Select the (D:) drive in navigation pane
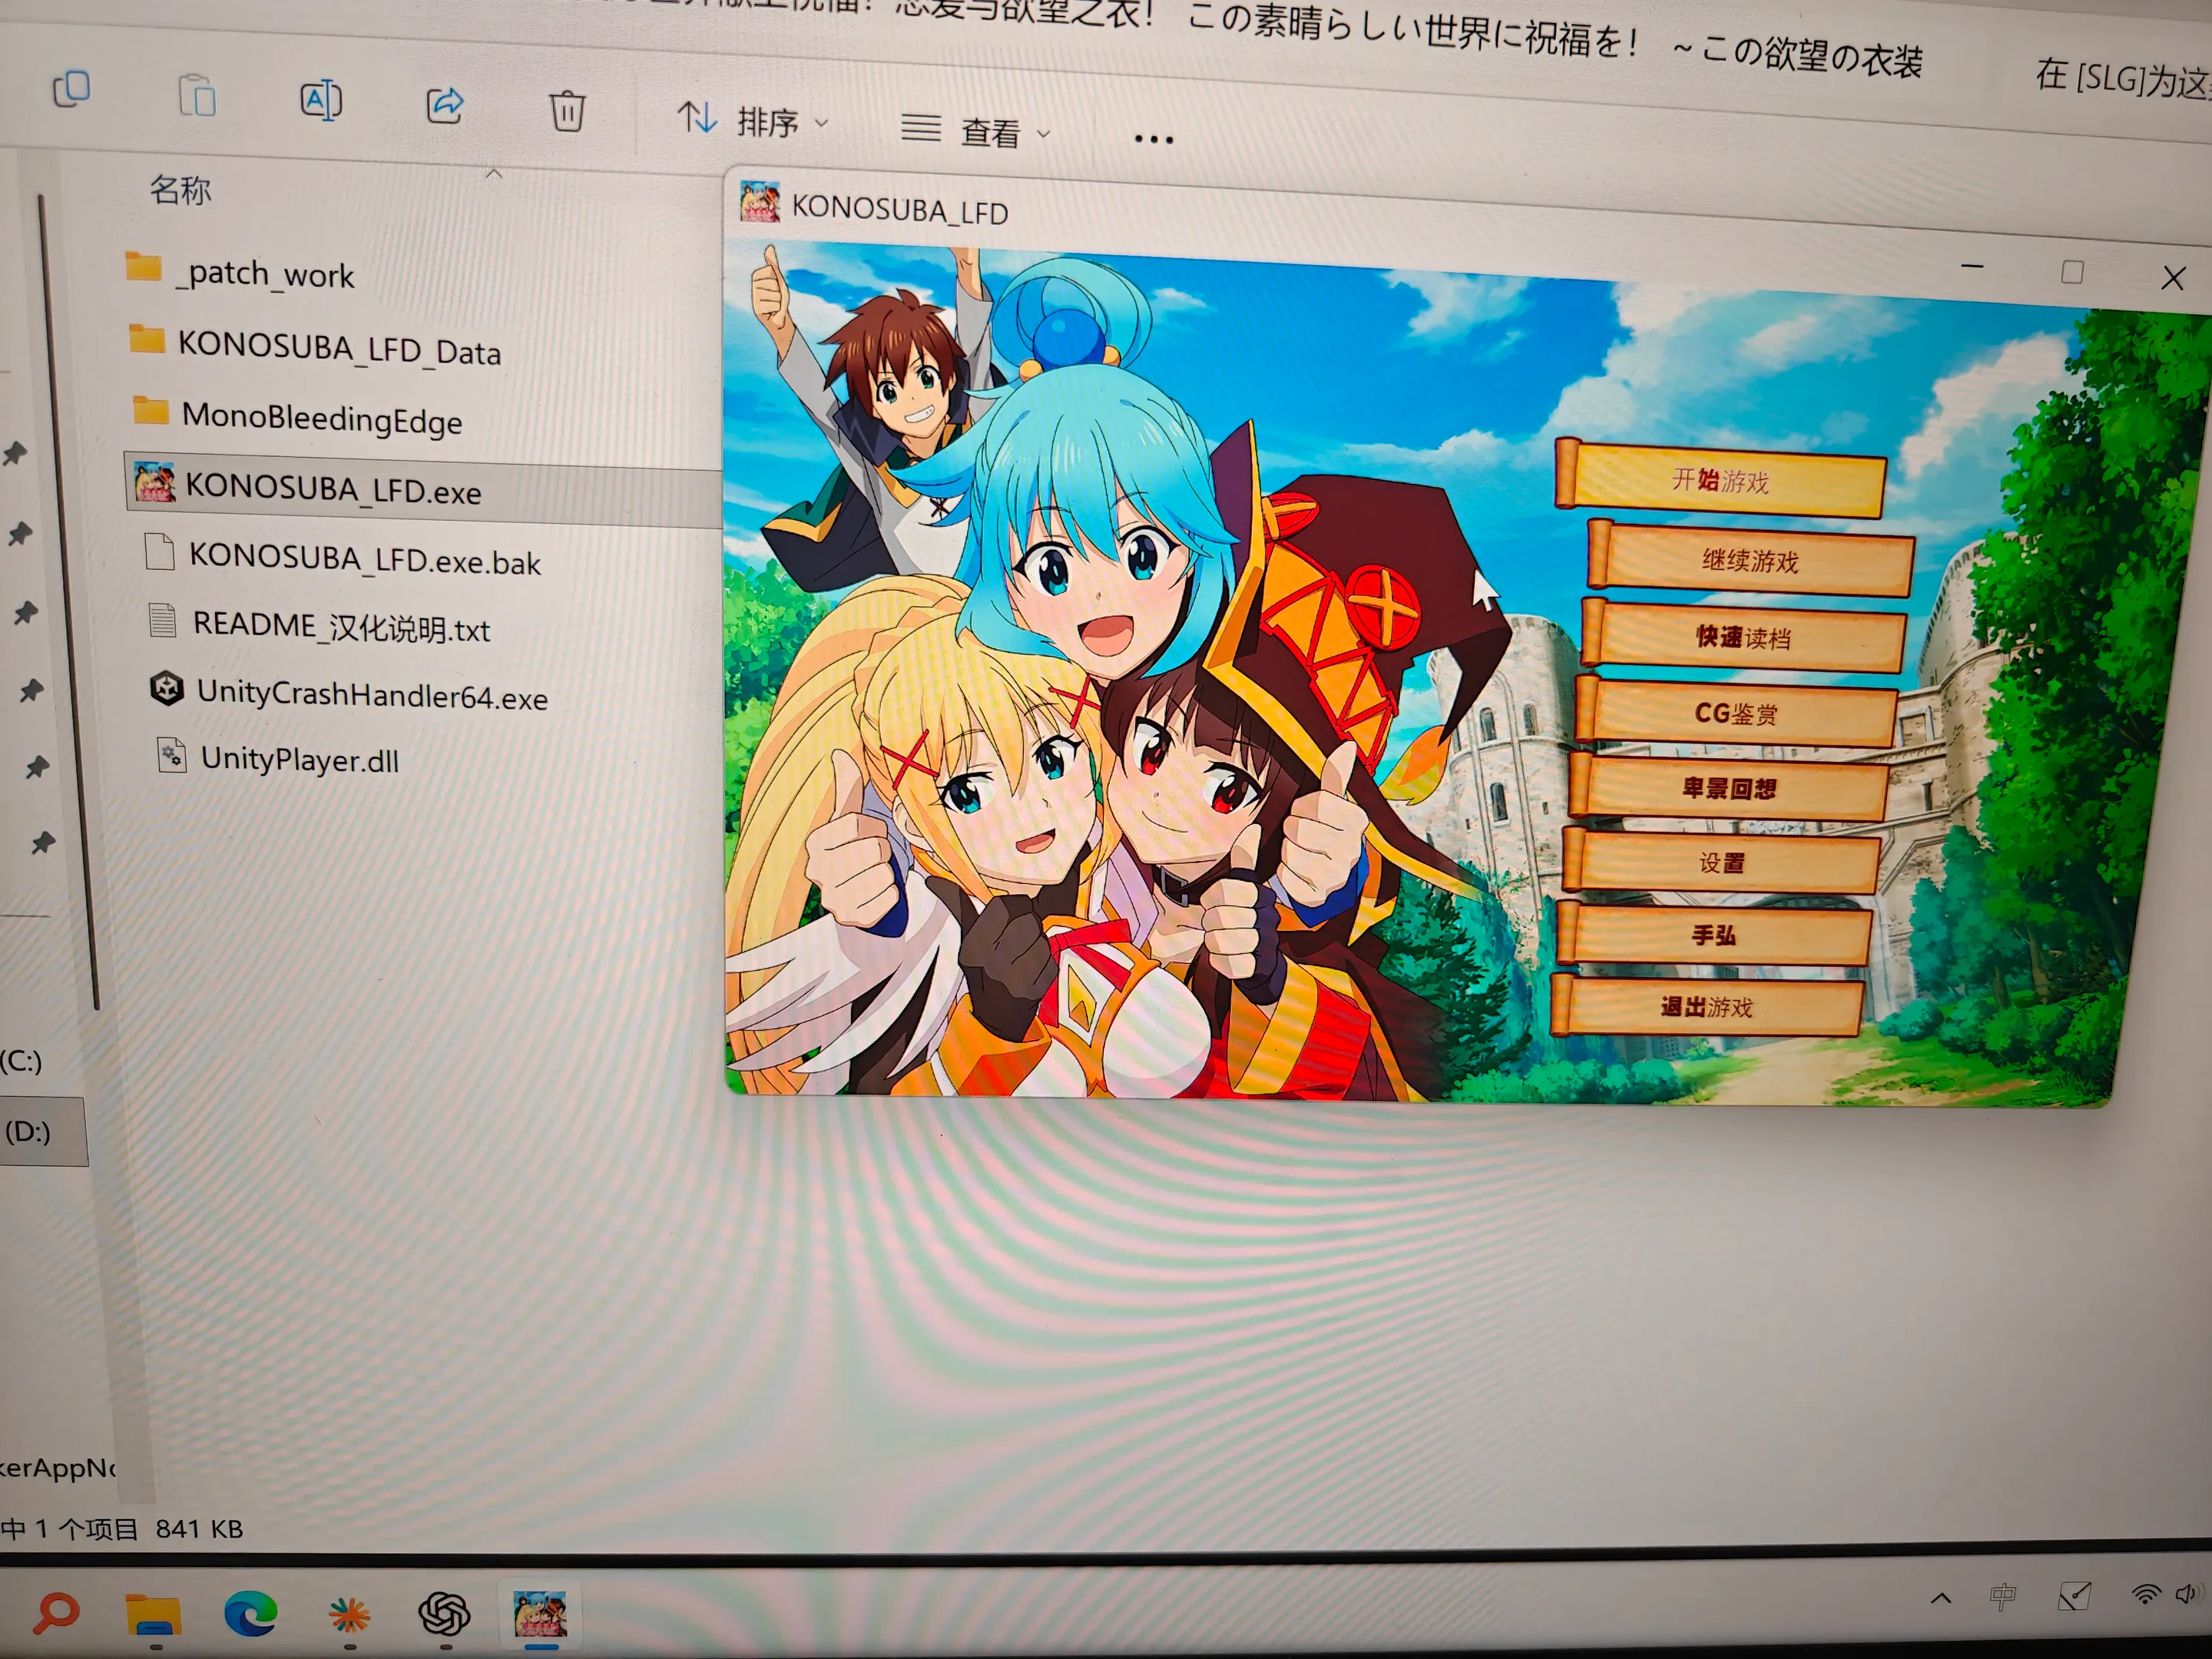Image resolution: width=2212 pixels, height=1659 pixels. point(42,1132)
